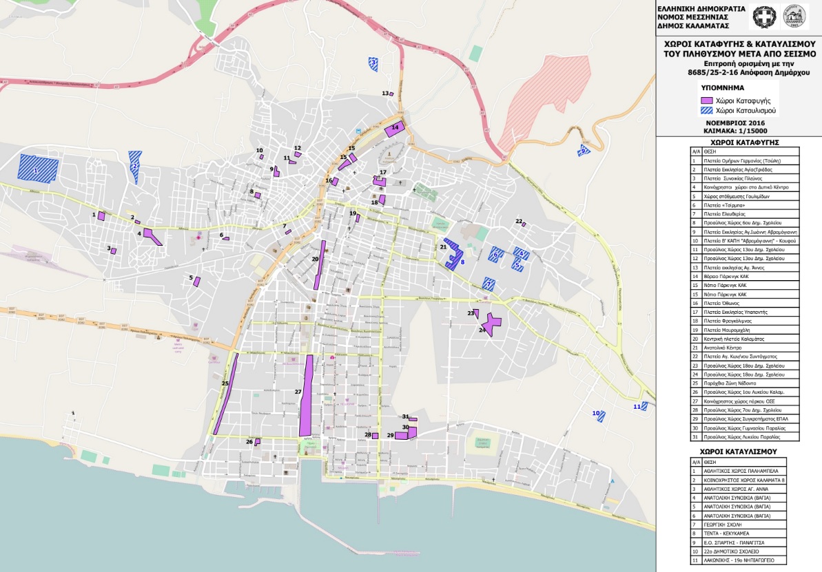The image size is (822, 572).
Task: Click the 'ΧΩΡΟΙ ΚΑΤΑΦΥΓΗΣ' table heading
Action: (744, 142)
